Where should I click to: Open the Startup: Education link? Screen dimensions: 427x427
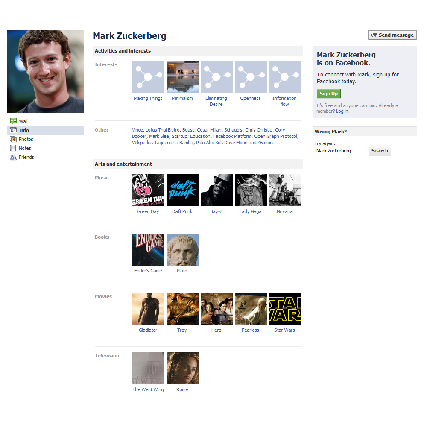pyautogui.click(x=191, y=136)
